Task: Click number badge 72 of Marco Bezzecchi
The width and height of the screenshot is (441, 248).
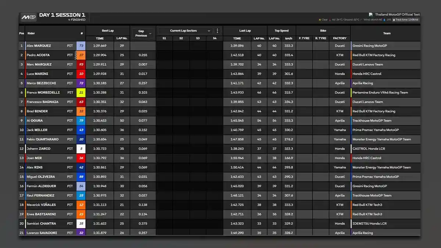Action: [x=81, y=83]
